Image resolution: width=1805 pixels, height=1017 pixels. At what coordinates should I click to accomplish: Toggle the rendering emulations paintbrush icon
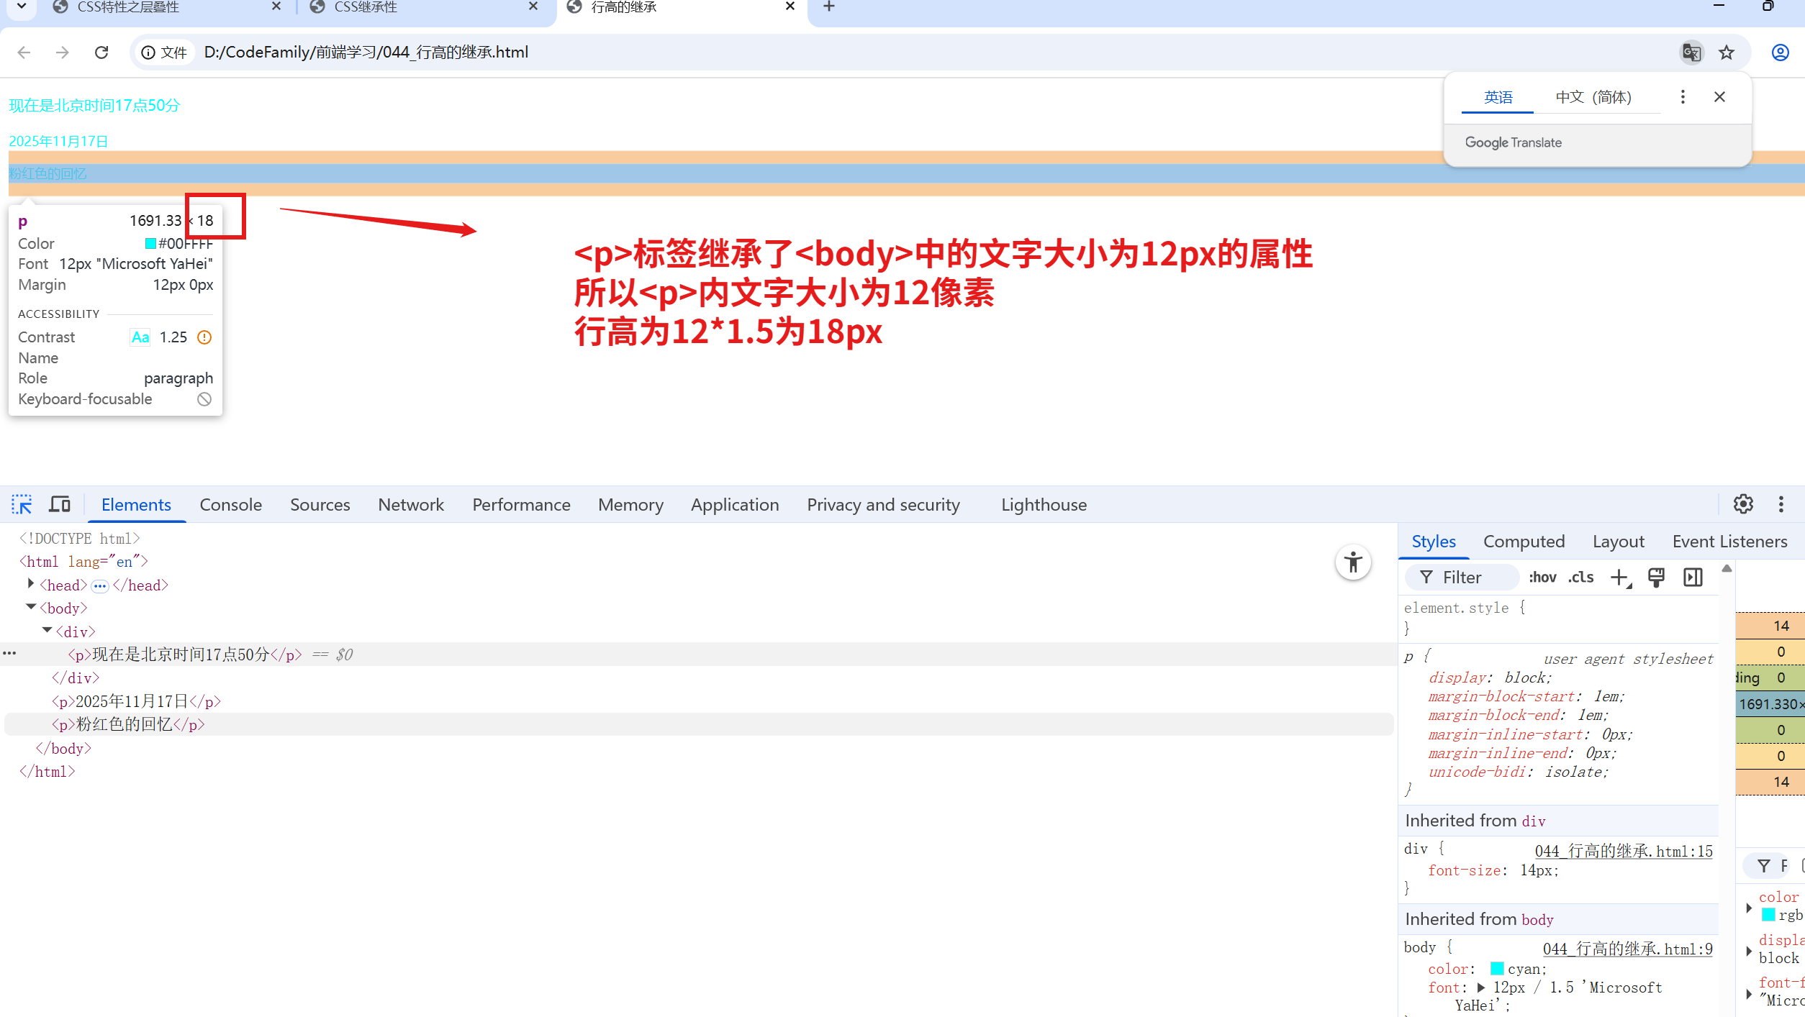pos(1656,578)
